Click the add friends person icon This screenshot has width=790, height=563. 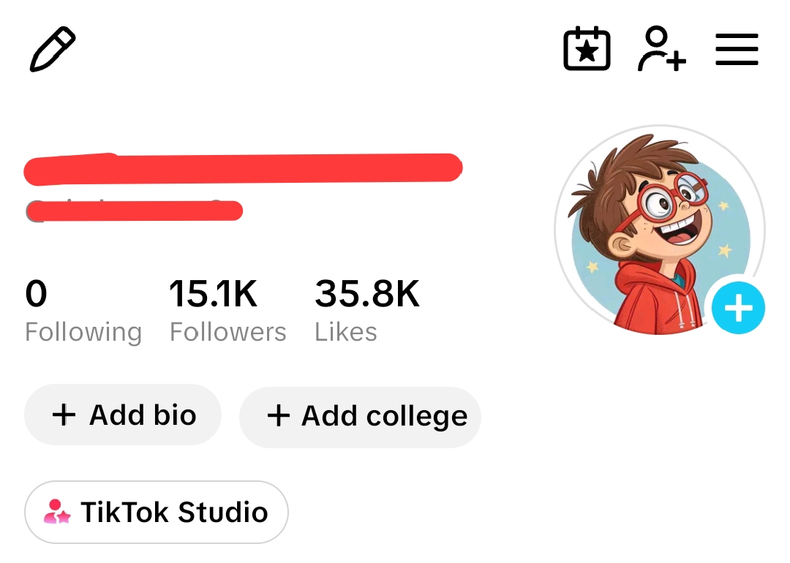(x=661, y=49)
